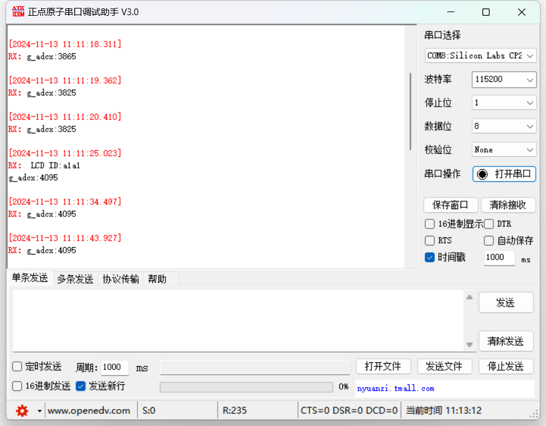The width and height of the screenshot is (546, 426).
Task: Toggle the DTR checkbox
Action: [489, 224]
